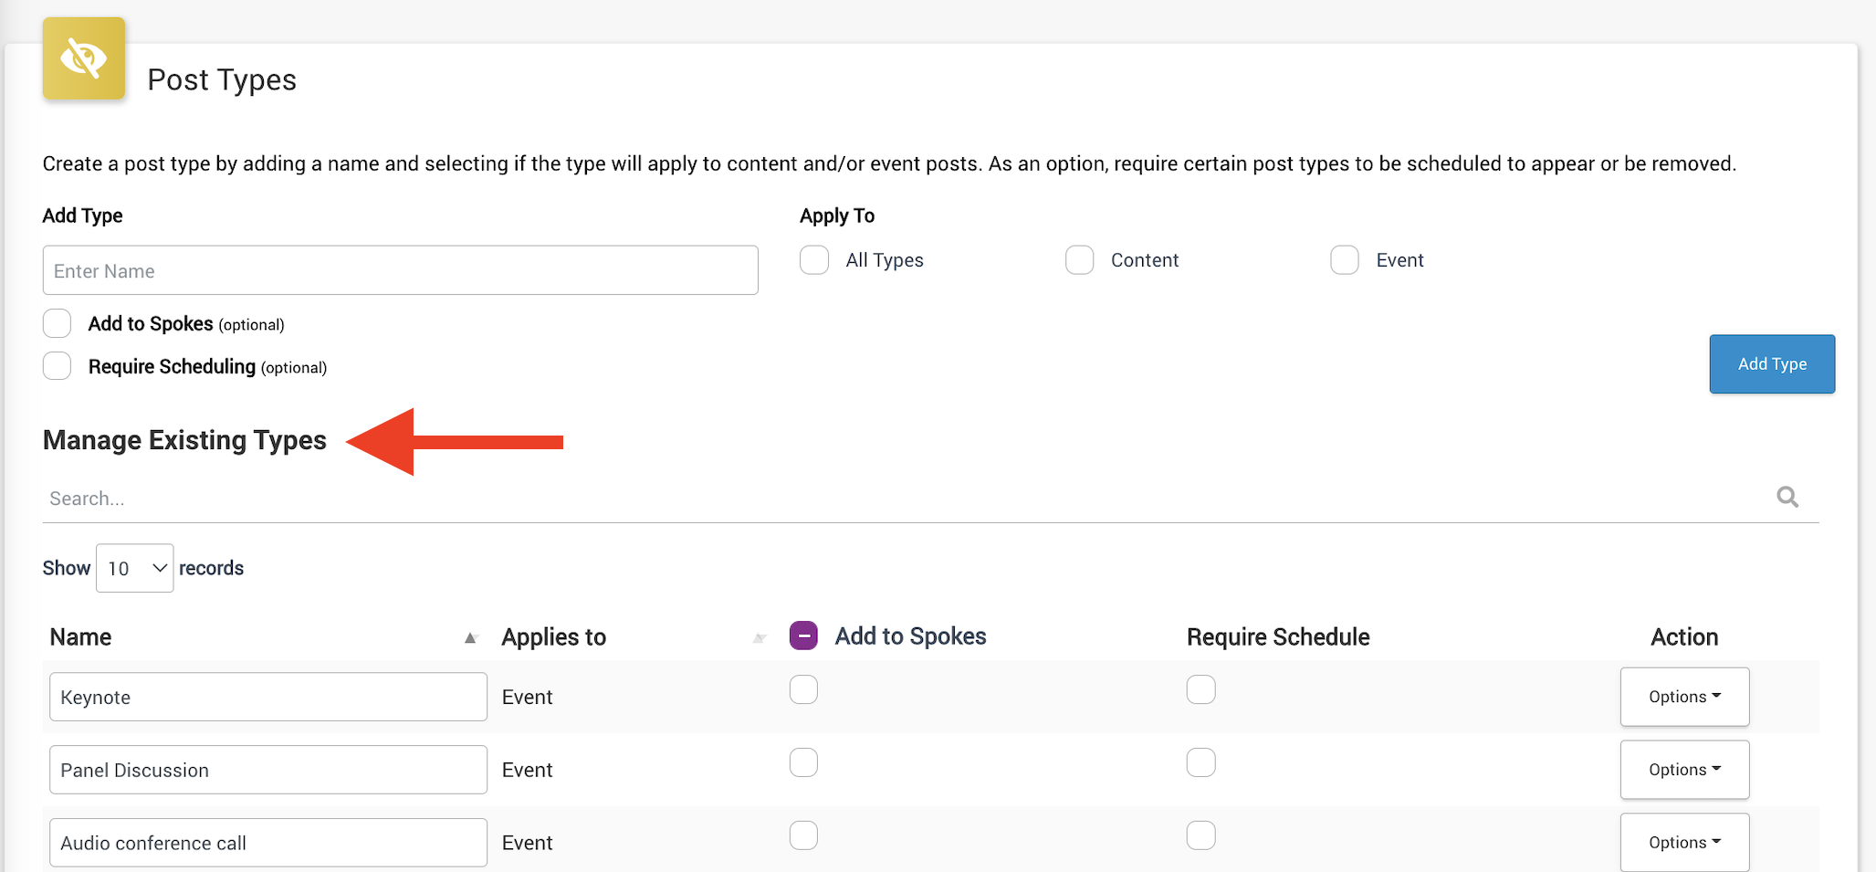
Task: Check Require Schedule for Keynote
Action: coord(1200,689)
